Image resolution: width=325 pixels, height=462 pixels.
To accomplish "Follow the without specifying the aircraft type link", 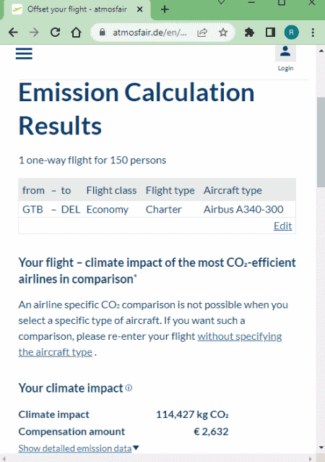I will (149, 344).
